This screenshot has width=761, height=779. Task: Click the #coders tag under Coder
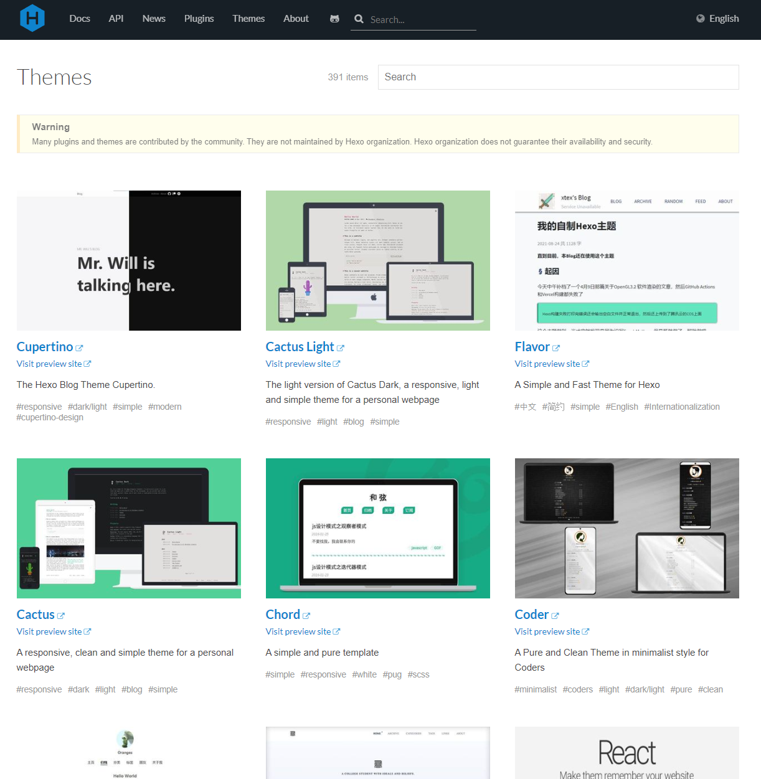pyautogui.click(x=578, y=689)
